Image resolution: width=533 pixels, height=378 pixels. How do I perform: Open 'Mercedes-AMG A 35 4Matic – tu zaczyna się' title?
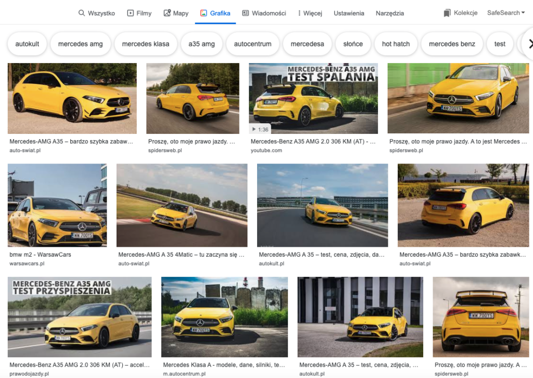tap(181, 254)
